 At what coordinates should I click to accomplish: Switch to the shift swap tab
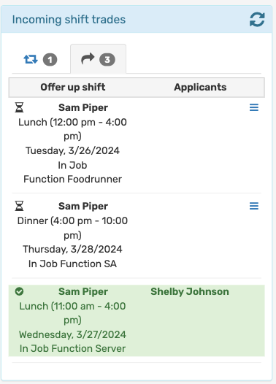coord(41,60)
